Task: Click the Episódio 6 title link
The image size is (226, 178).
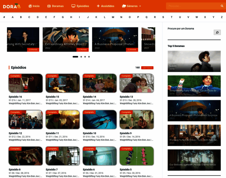Action: click(x=89, y=169)
